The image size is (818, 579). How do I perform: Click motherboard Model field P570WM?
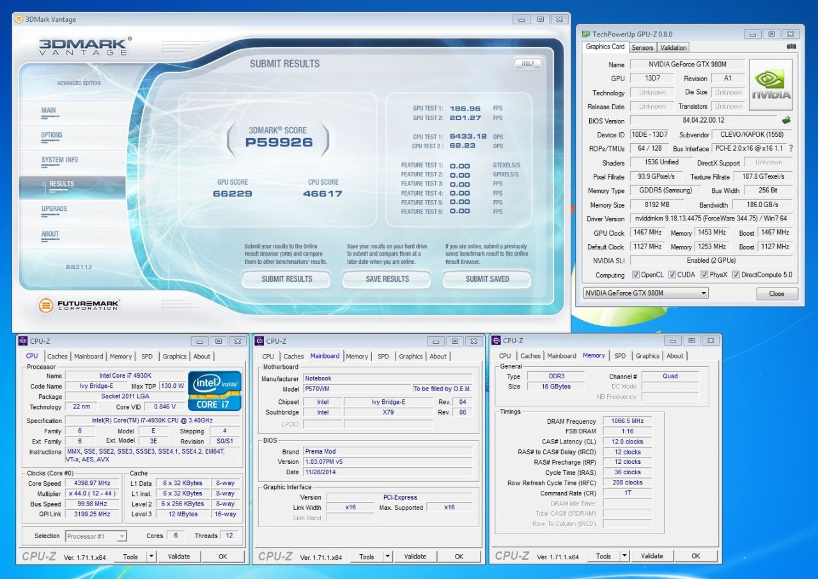357,389
